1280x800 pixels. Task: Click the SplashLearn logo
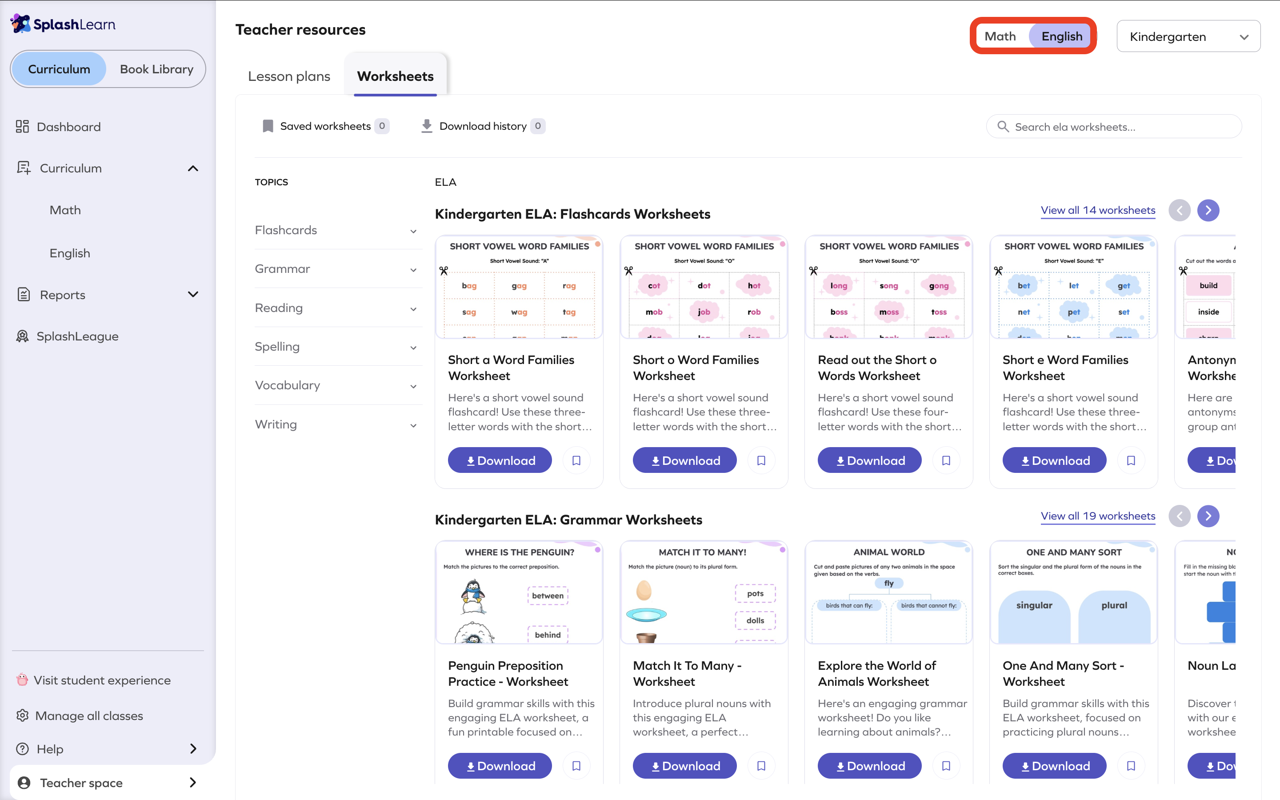tap(63, 24)
